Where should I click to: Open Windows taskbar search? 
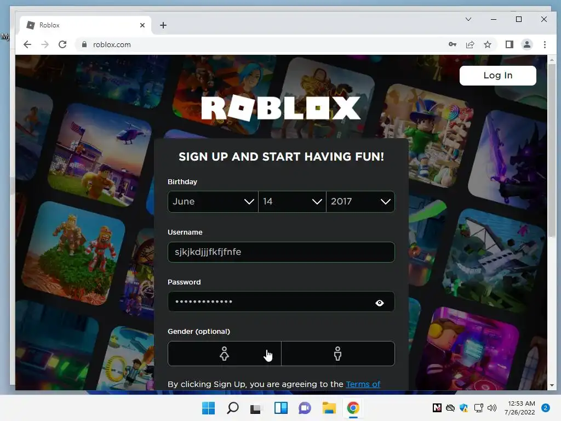[x=233, y=408]
